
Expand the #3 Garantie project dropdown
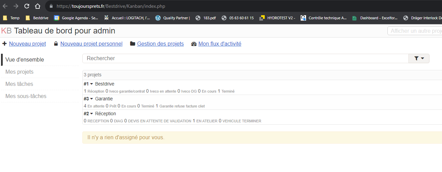pos(91,99)
